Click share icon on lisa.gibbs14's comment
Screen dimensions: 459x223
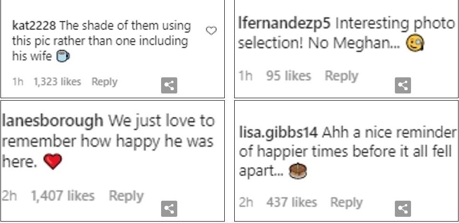pos(403,208)
